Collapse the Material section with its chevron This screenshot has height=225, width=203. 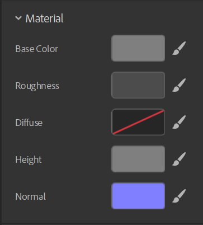click(18, 18)
